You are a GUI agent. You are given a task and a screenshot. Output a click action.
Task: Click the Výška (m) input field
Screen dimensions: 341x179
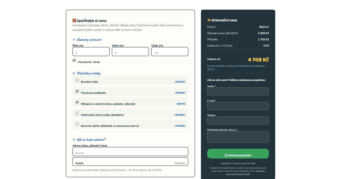(170, 51)
